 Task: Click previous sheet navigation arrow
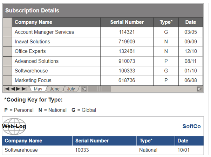pos(13,89)
